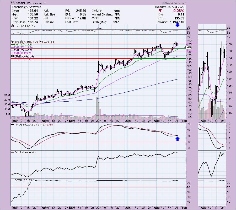Click the MA(50) volume legend entry
This screenshot has height=210, width=236.
(x=24, y=59)
